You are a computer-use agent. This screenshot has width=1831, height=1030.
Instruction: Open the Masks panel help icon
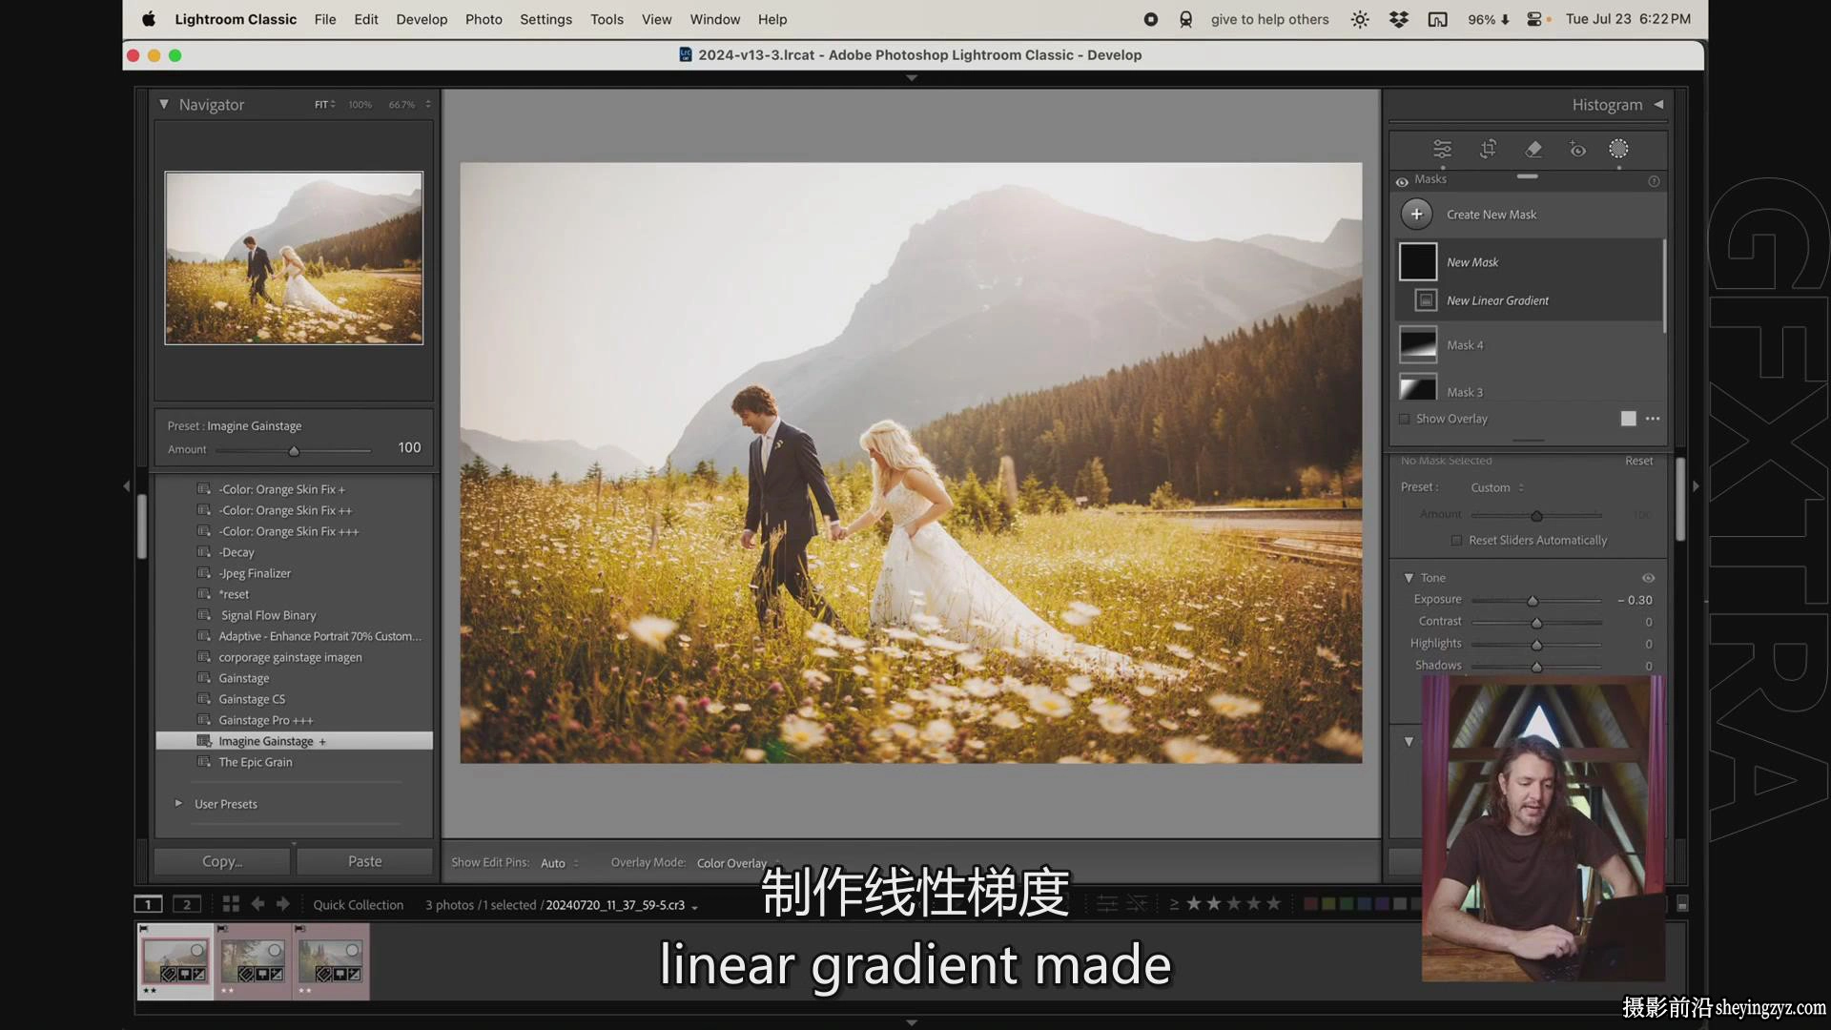[x=1654, y=181]
